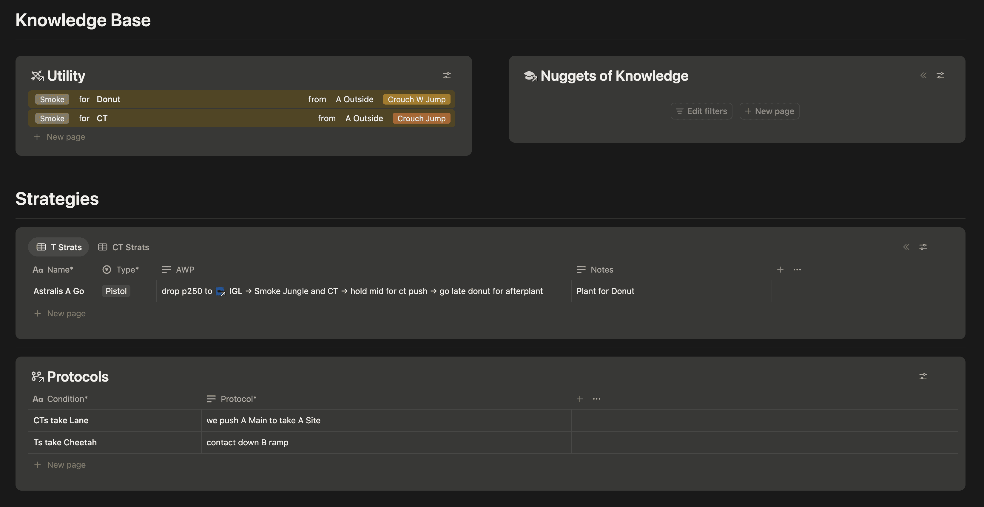Click the Protocols title link
The image size is (984, 507).
78,377
